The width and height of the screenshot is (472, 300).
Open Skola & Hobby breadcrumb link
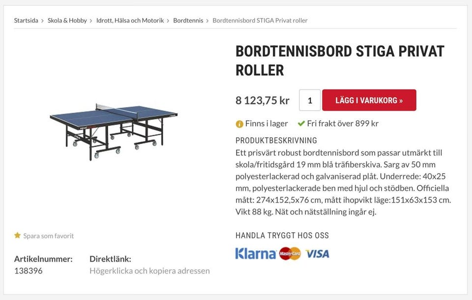coord(67,21)
